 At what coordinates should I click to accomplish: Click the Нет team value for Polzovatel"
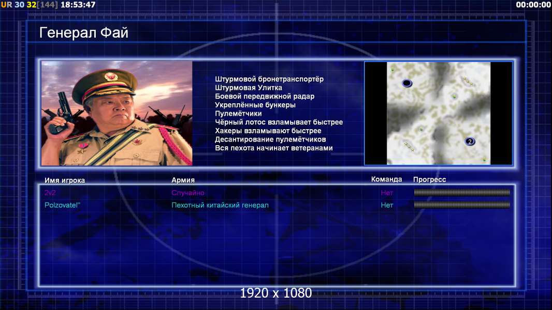pos(387,205)
